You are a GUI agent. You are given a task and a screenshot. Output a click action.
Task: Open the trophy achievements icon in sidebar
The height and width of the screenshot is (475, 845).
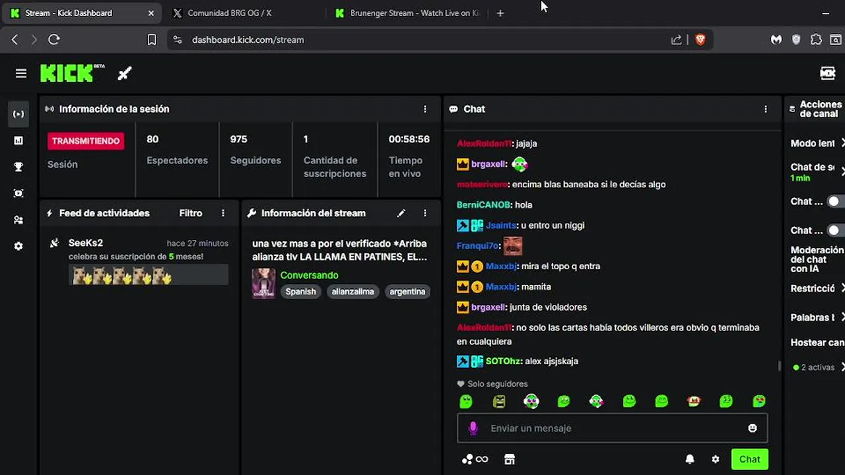(x=18, y=167)
